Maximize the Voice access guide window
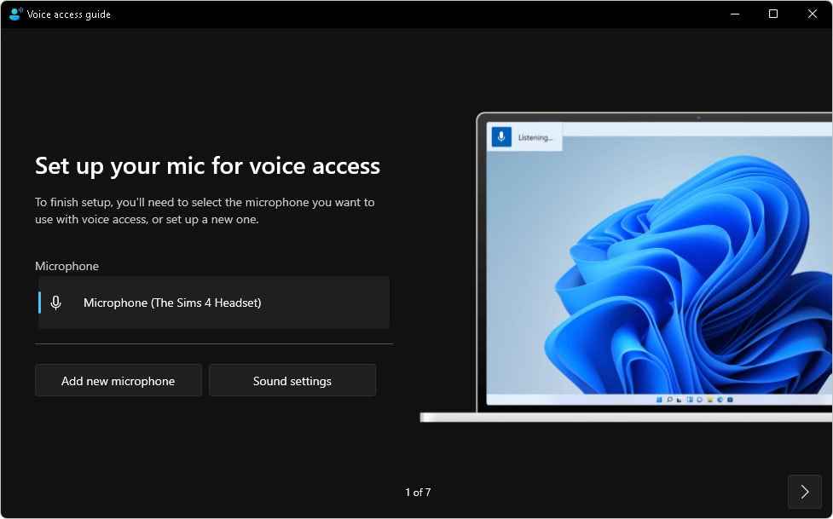This screenshot has height=519, width=833. [x=773, y=14]
